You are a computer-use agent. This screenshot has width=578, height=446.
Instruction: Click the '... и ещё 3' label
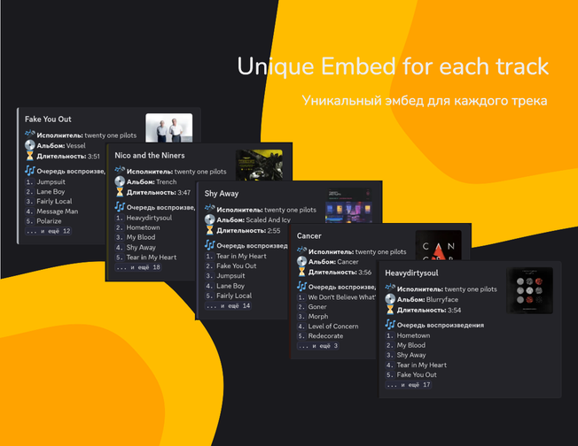[318, 346]
